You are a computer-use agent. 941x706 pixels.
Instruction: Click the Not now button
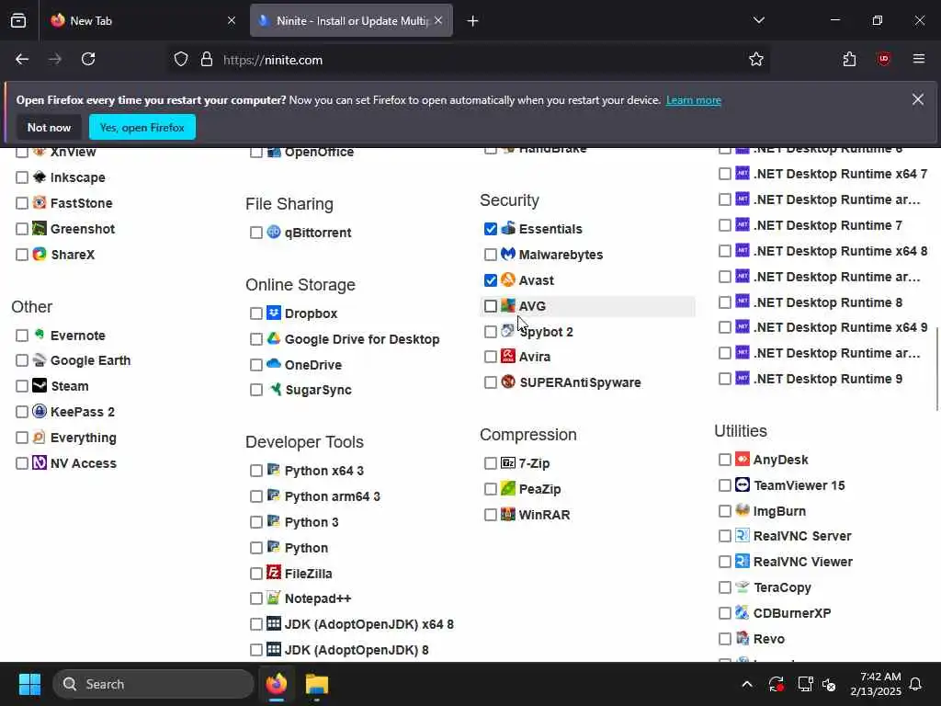pyautogui.click(x=50, y=127)
